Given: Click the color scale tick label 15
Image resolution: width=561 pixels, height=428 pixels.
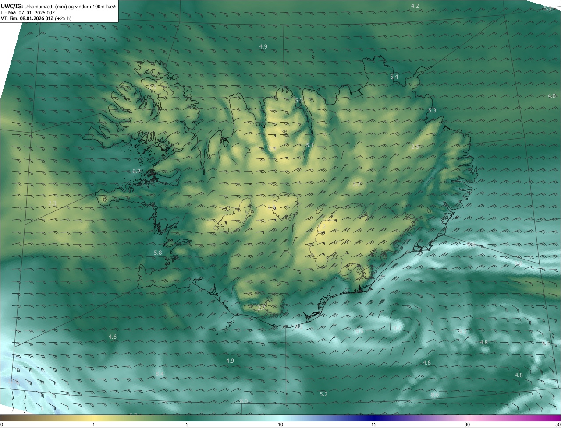Looking at the screenshot, I should click(374, 424).
